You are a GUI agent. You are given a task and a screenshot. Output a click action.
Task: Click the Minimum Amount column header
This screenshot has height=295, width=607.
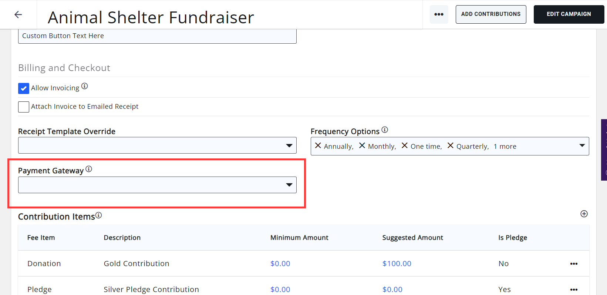[299, 238]
